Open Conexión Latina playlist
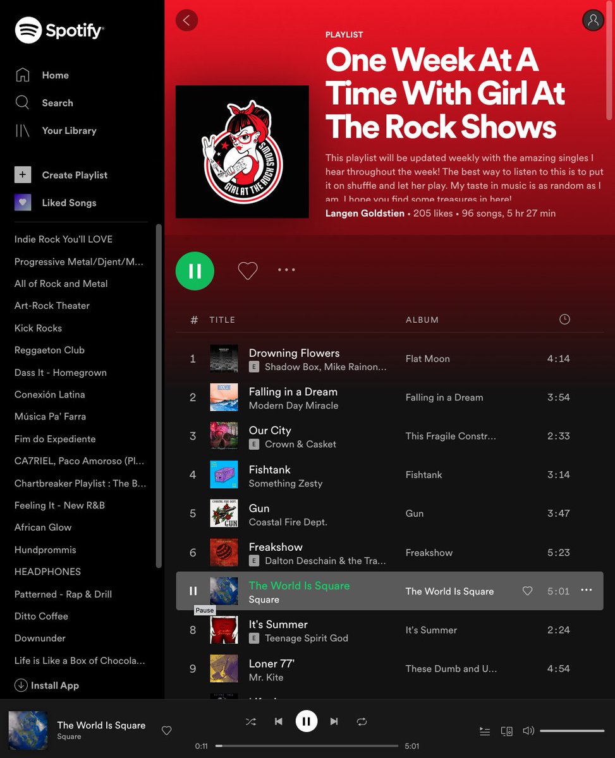The image size is (615, 758). point(49,394)
